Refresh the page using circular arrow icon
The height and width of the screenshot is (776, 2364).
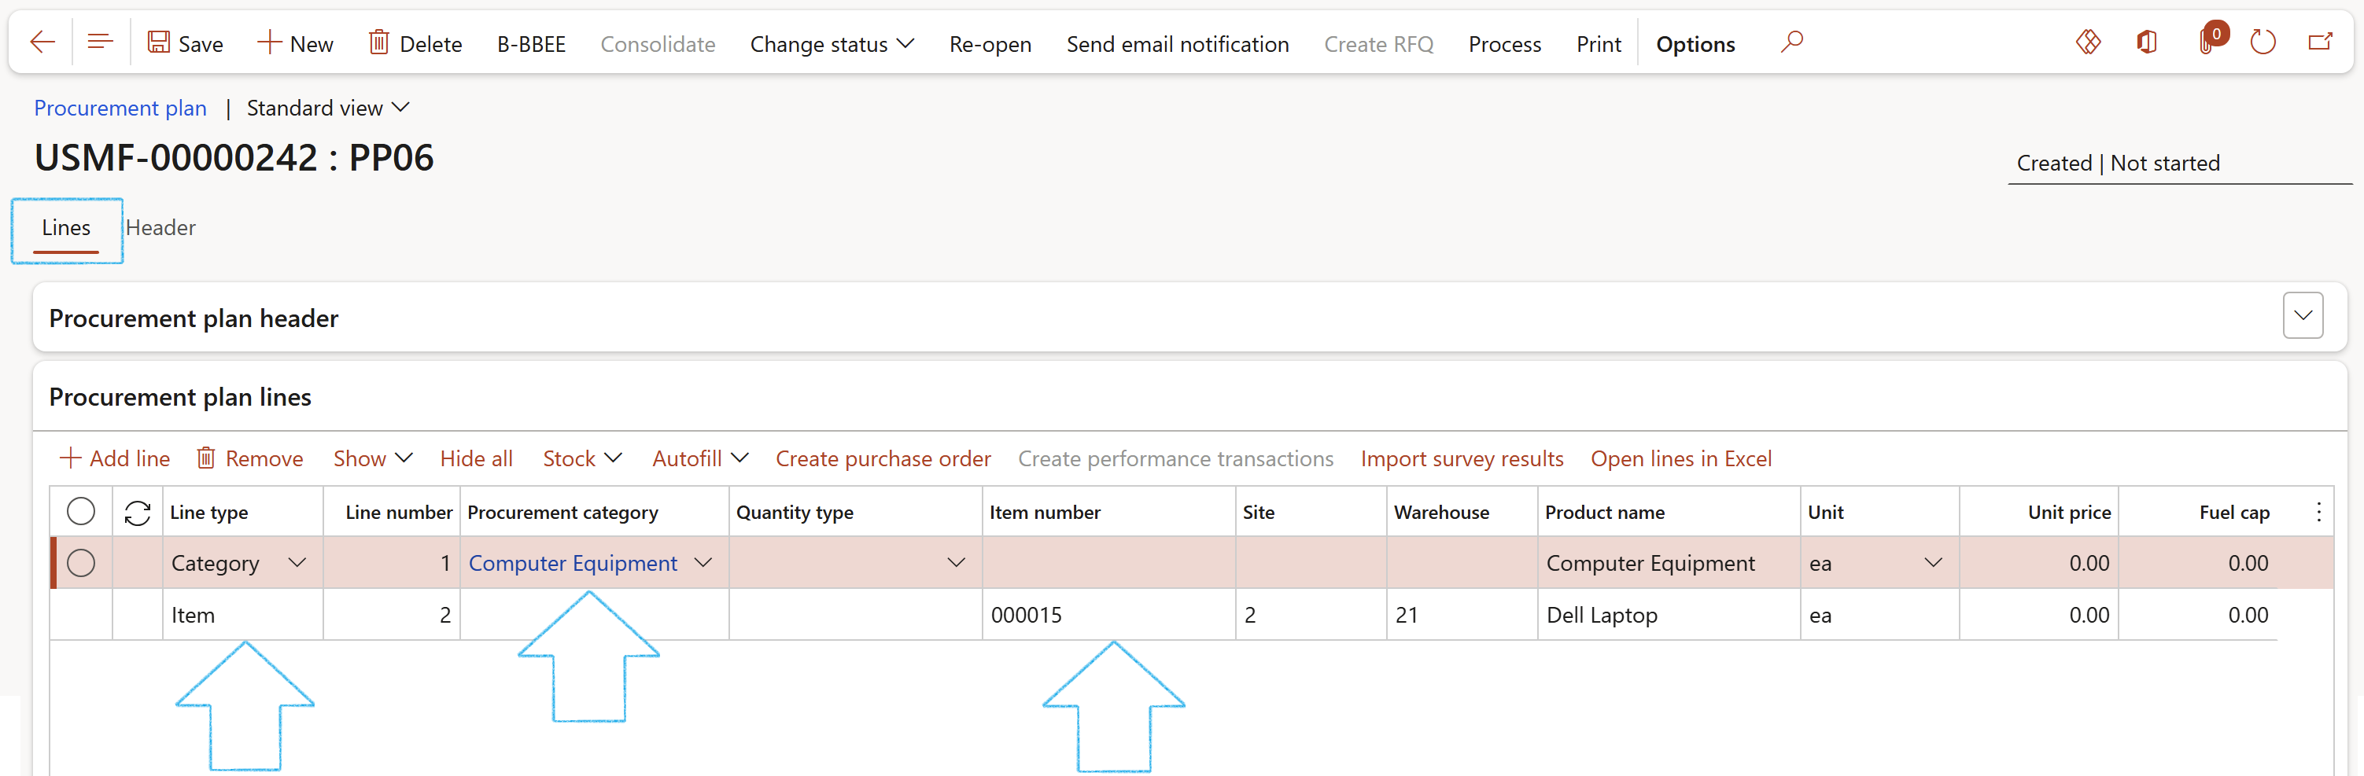tap(2263, 42)
